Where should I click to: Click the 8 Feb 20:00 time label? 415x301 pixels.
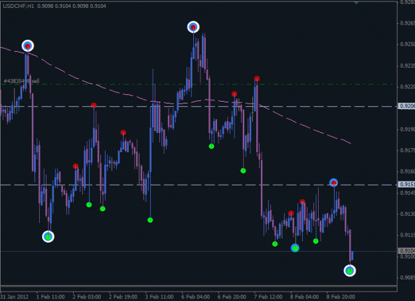pyautogui.click(x=341, y=297)
